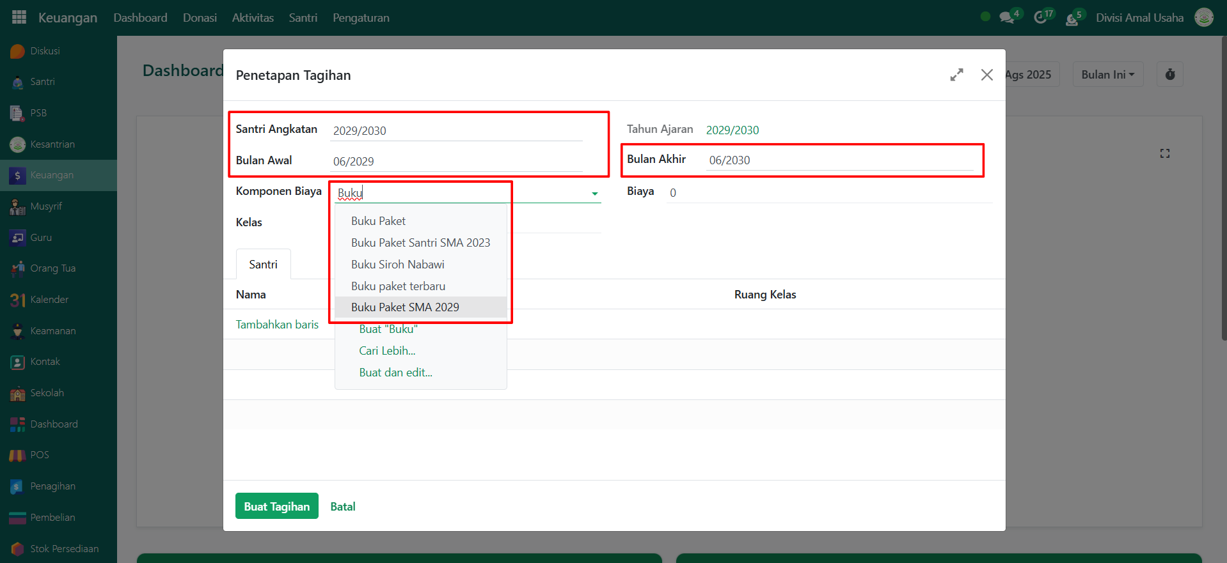Open the chat messages icon in top bar
The image size is (1227, 563).
[x=1007, y=17]
